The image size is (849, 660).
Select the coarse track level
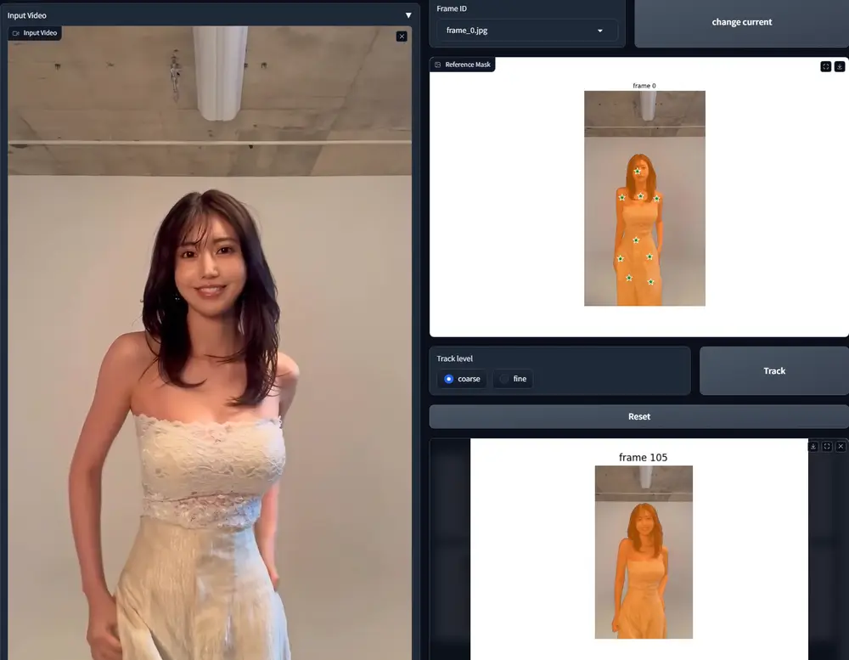[462, 379]
